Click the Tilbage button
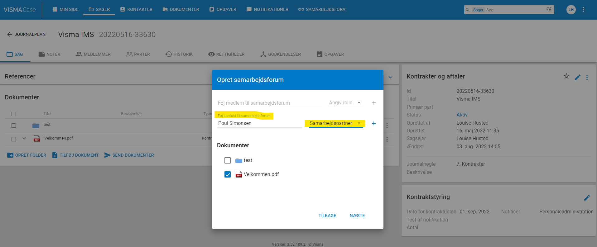Viewport: 597px width, 247px height. 327,216
